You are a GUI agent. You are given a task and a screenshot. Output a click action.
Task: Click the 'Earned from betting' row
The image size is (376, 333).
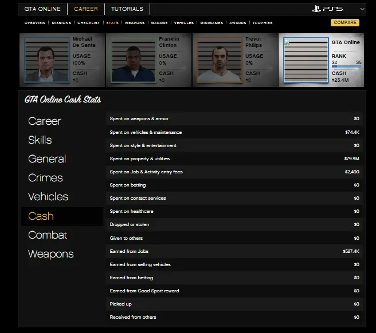(x=234, y=277)
